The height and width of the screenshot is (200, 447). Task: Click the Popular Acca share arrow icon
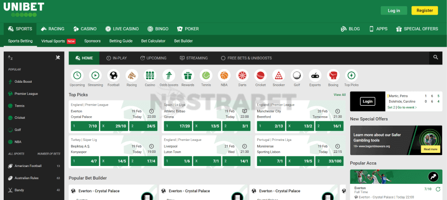[433, 177]
